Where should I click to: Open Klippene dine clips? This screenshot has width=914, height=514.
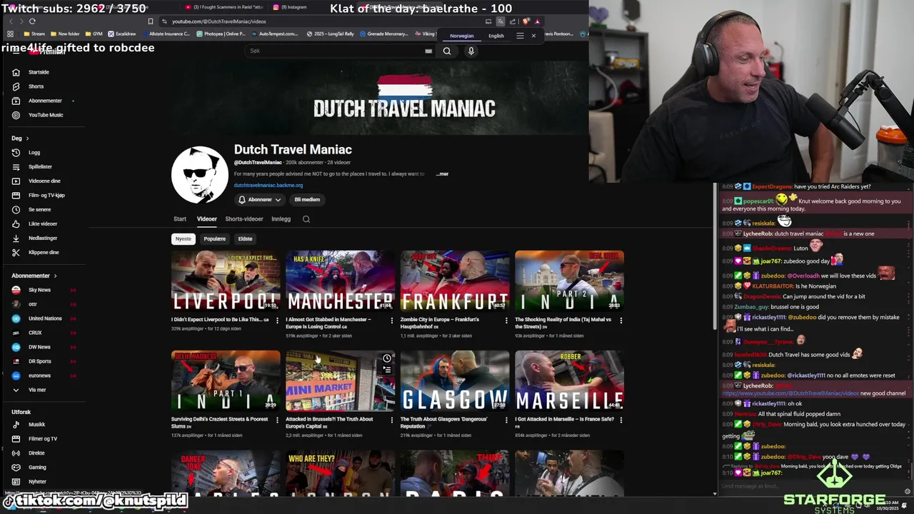click(43, 253)
